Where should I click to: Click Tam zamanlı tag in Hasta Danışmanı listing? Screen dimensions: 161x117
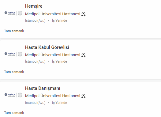coord(14,113)
